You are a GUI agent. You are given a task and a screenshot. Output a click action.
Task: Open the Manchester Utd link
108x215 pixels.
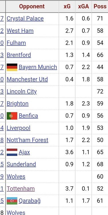[x=27, y=79]
